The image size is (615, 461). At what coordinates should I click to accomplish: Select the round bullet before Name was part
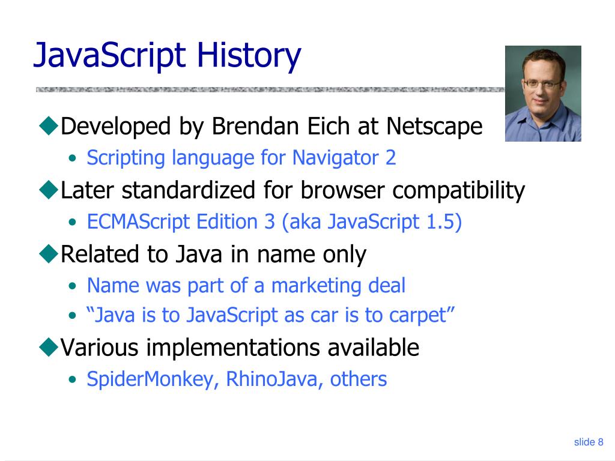point(72,286)
